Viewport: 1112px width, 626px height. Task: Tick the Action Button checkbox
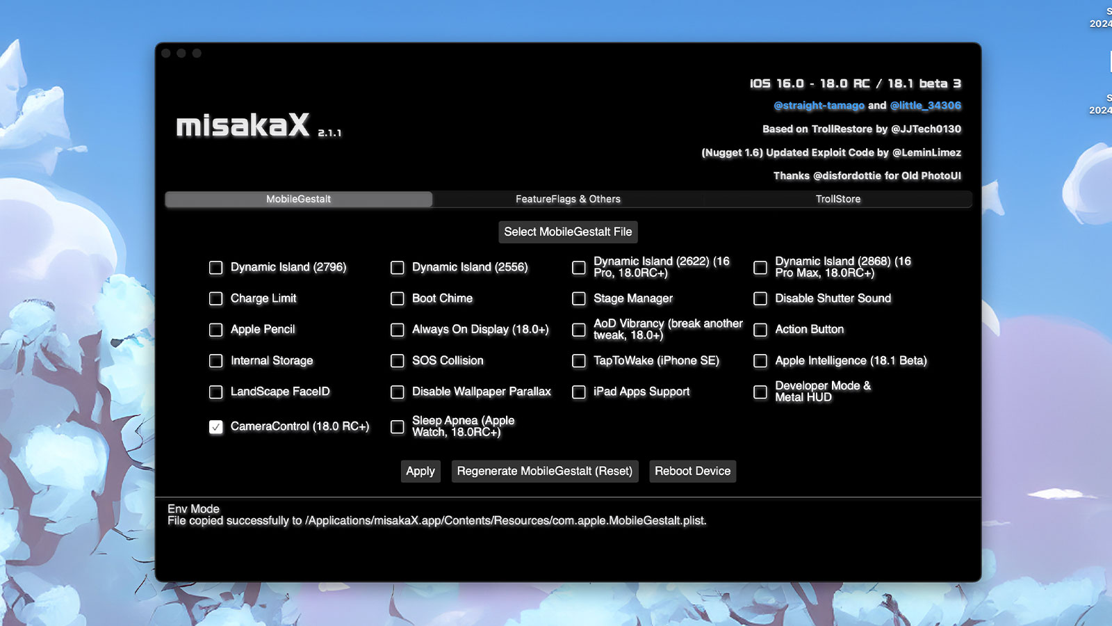760,330
